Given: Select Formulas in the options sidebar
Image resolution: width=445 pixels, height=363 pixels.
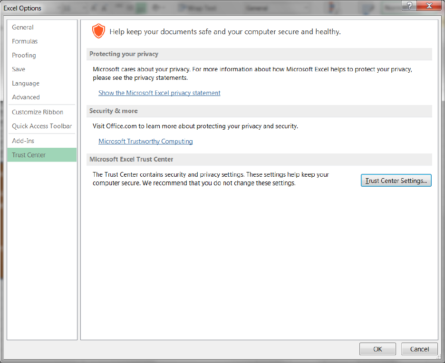Looking at the screenshot, I should (x=25, y=41).
